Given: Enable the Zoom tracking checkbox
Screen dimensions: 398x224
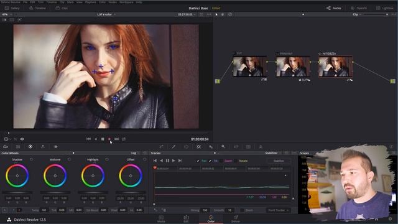Looking at the screenshot, I should coord(221,161).
